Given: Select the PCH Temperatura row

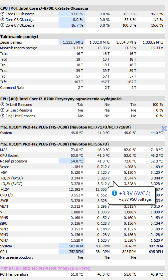Looking at the screenshot, I should click(83, 274).
